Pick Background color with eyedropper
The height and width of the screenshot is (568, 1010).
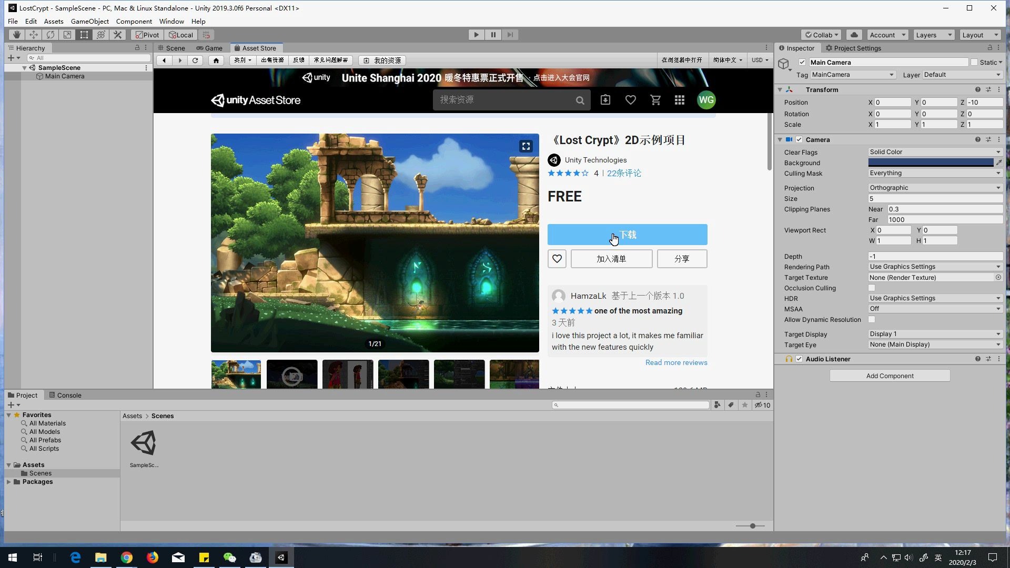[x=999, y=163]
